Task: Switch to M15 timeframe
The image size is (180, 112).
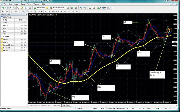Action: pos(54,11)
